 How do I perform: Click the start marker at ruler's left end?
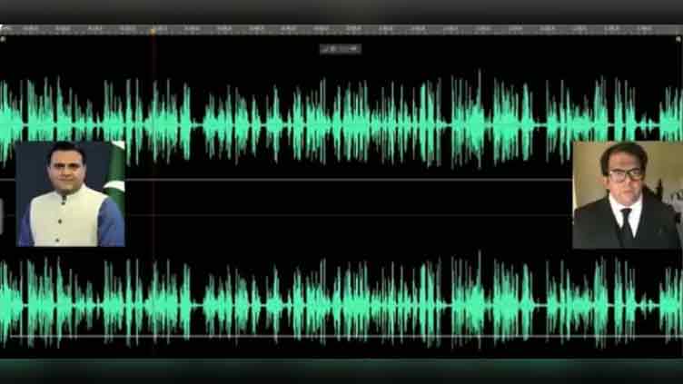point(4,37)
